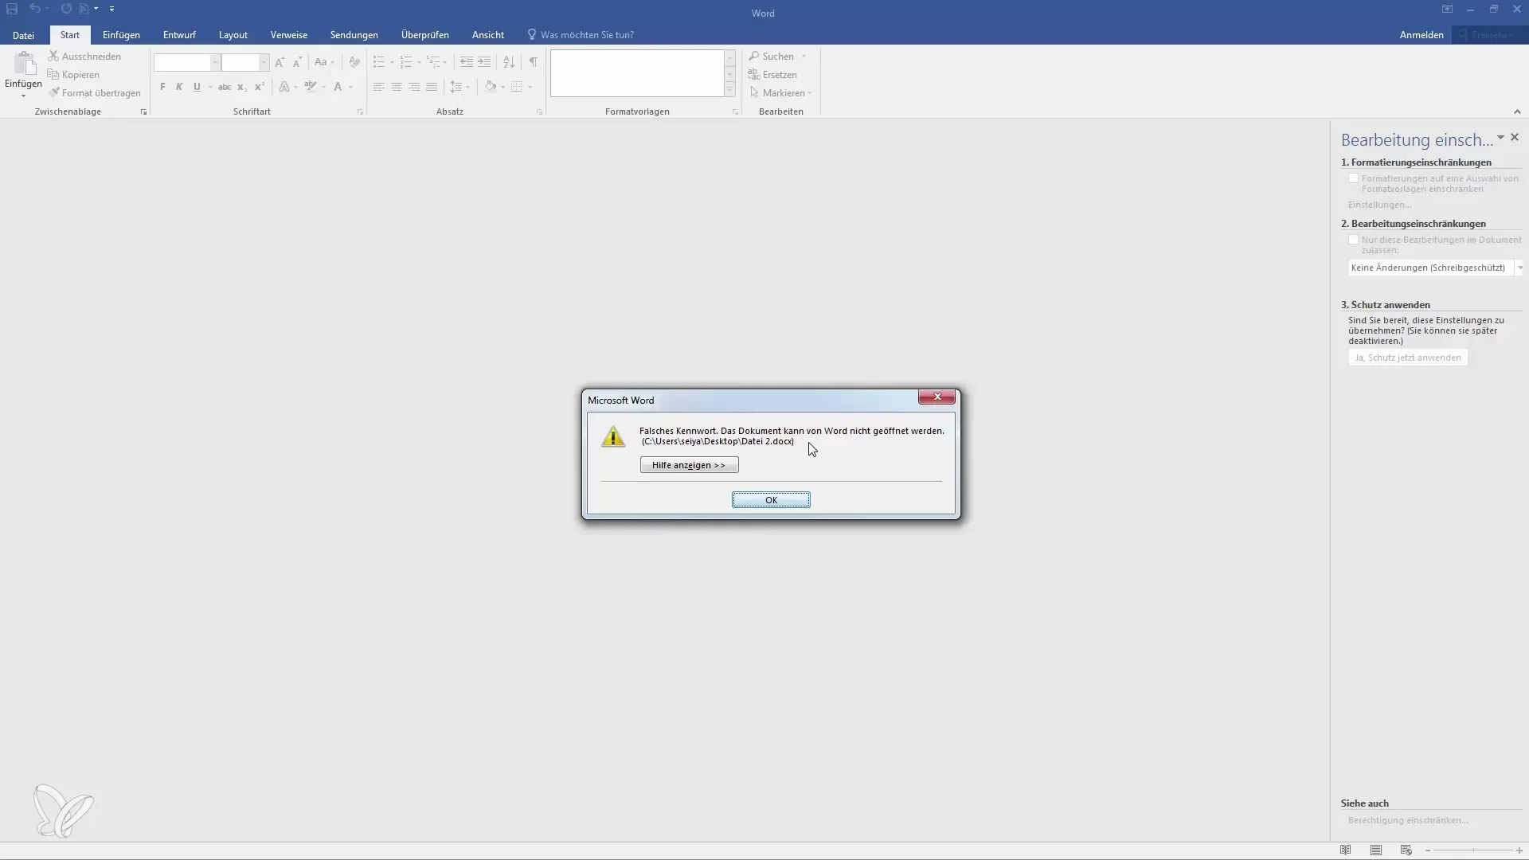This screenshot has height=860, width=1529.
Task: Click the grow font icon
Action: coord(280,62)
